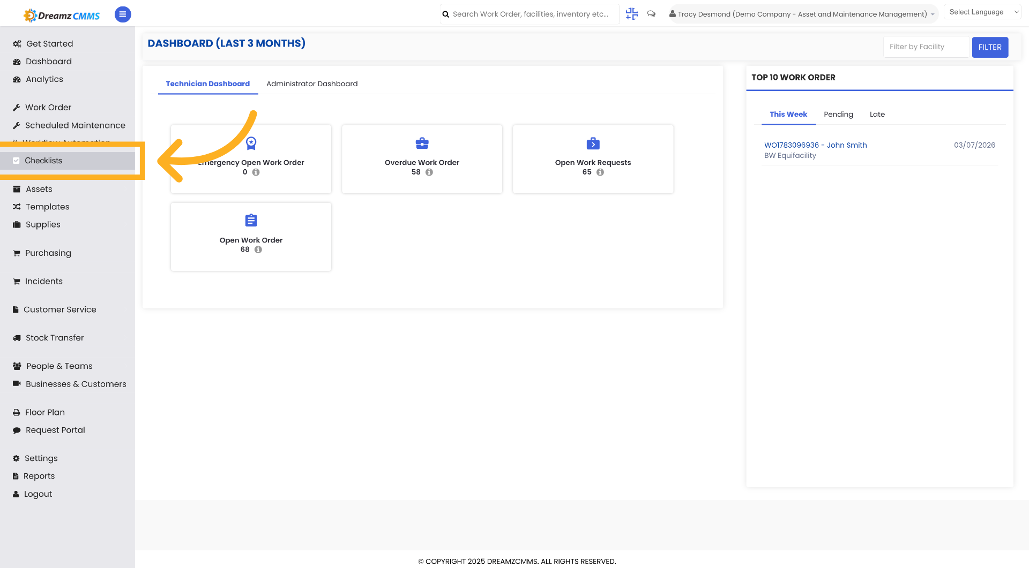Image resolution: width=1029 pixels, height=568 pixels.
Task: Click the Templates shuffle icon
Action: coord(17,207)
